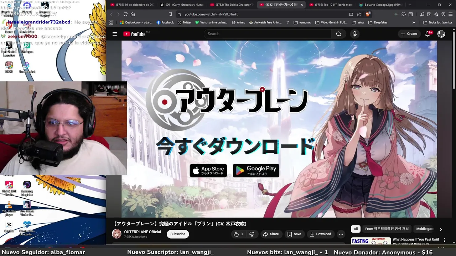The width and height of the screenshot is (456, 256).
Task: Open Facebook bookmark
Action: pos(165,22)
